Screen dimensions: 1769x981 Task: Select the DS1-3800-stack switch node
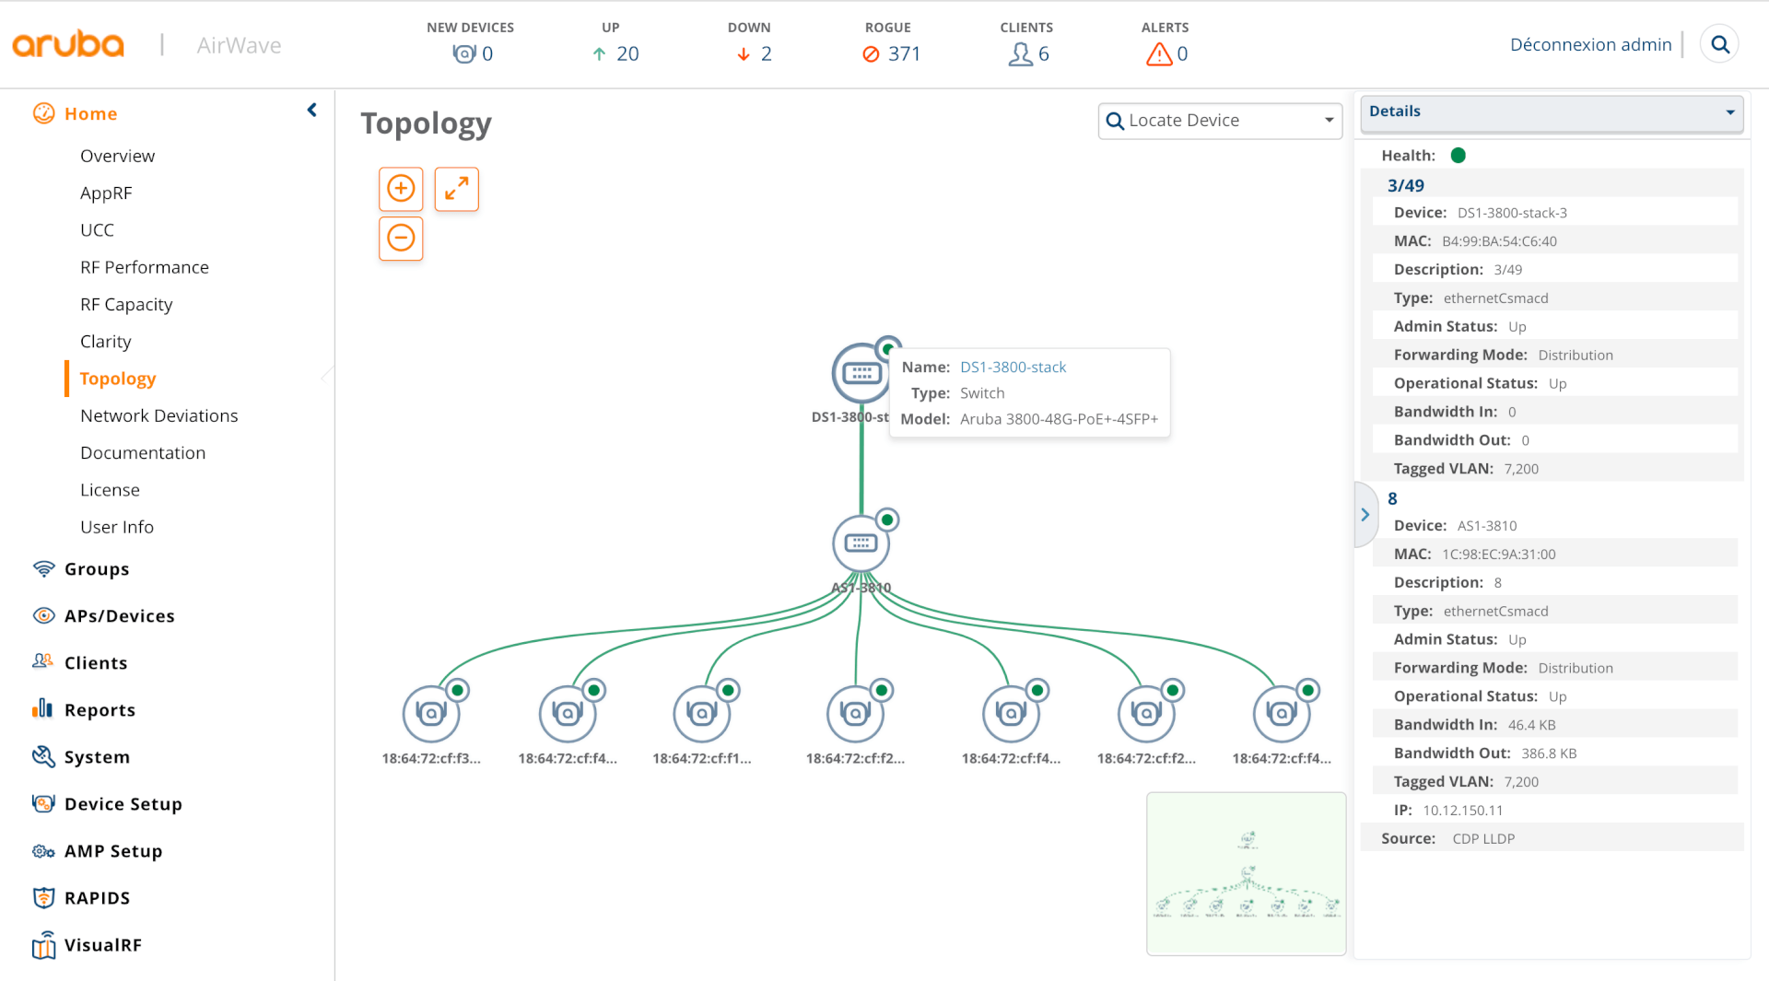point(860,373)
